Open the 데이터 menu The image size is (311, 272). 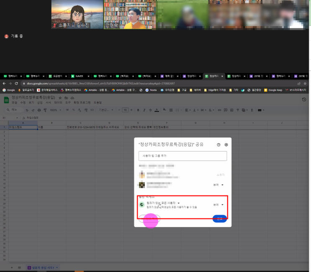[x=58, y=103]
